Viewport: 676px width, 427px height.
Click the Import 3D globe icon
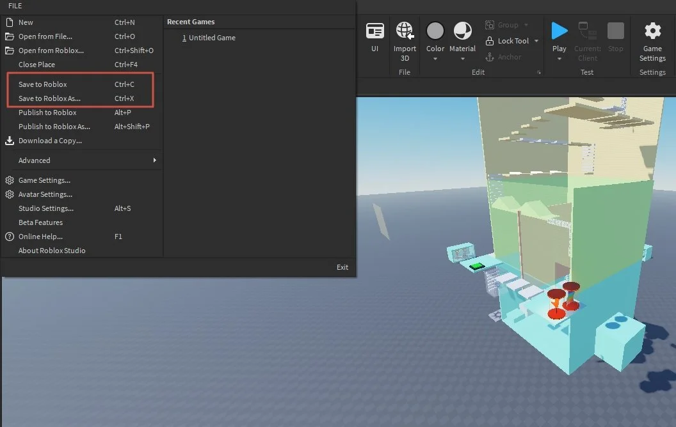(x=405, y=31)
